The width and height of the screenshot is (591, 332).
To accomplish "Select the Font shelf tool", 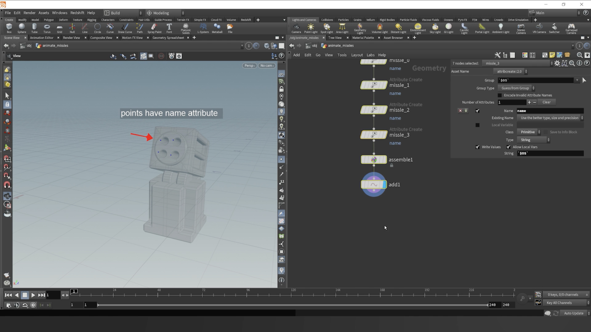I will (169, 28).
